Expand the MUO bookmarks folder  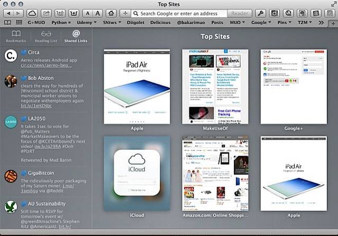coord(237,23)
